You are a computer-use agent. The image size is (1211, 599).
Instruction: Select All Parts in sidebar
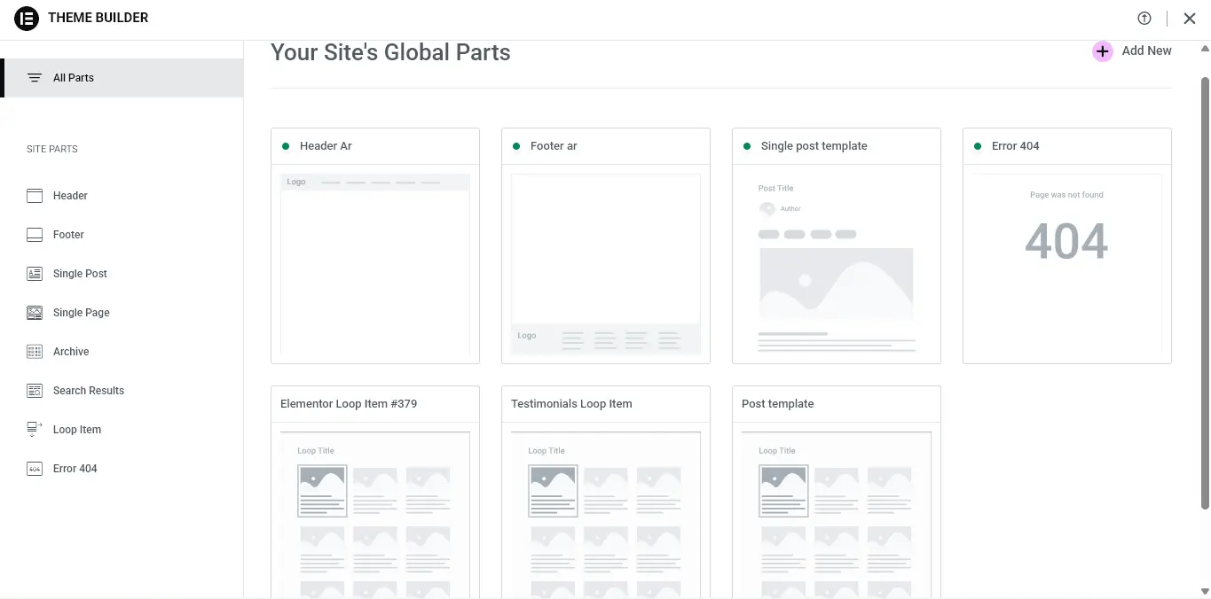[122, 78]
